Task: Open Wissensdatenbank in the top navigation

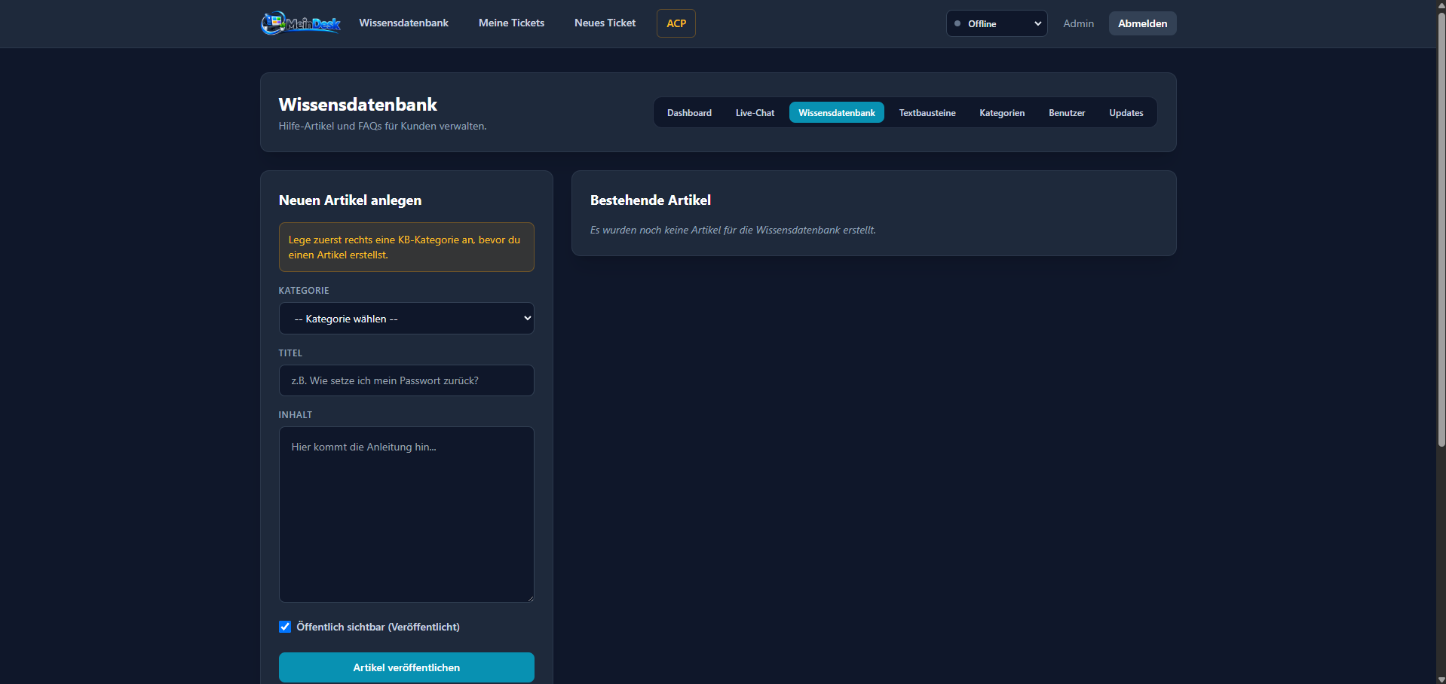Action: 403,23
